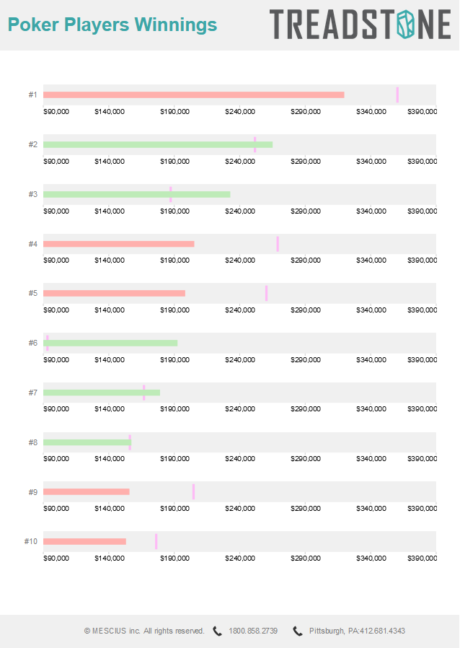Select the #5 row label
Screen dimensions: 460x648
point(33,293)
